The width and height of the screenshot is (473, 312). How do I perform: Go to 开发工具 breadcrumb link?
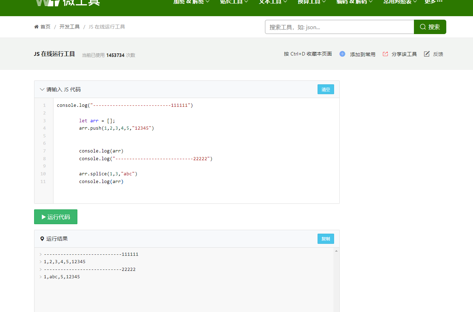coord(69,27)
